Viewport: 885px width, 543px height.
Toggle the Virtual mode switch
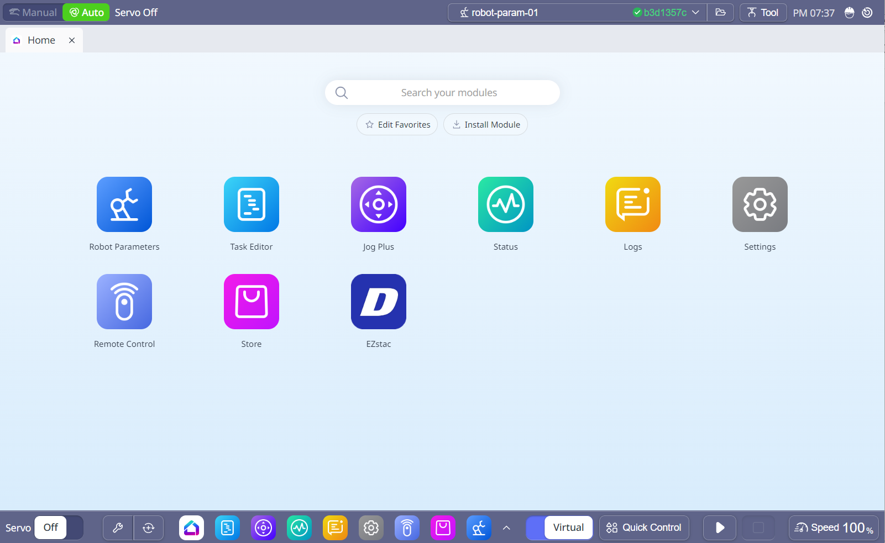(x=559, y=528)
